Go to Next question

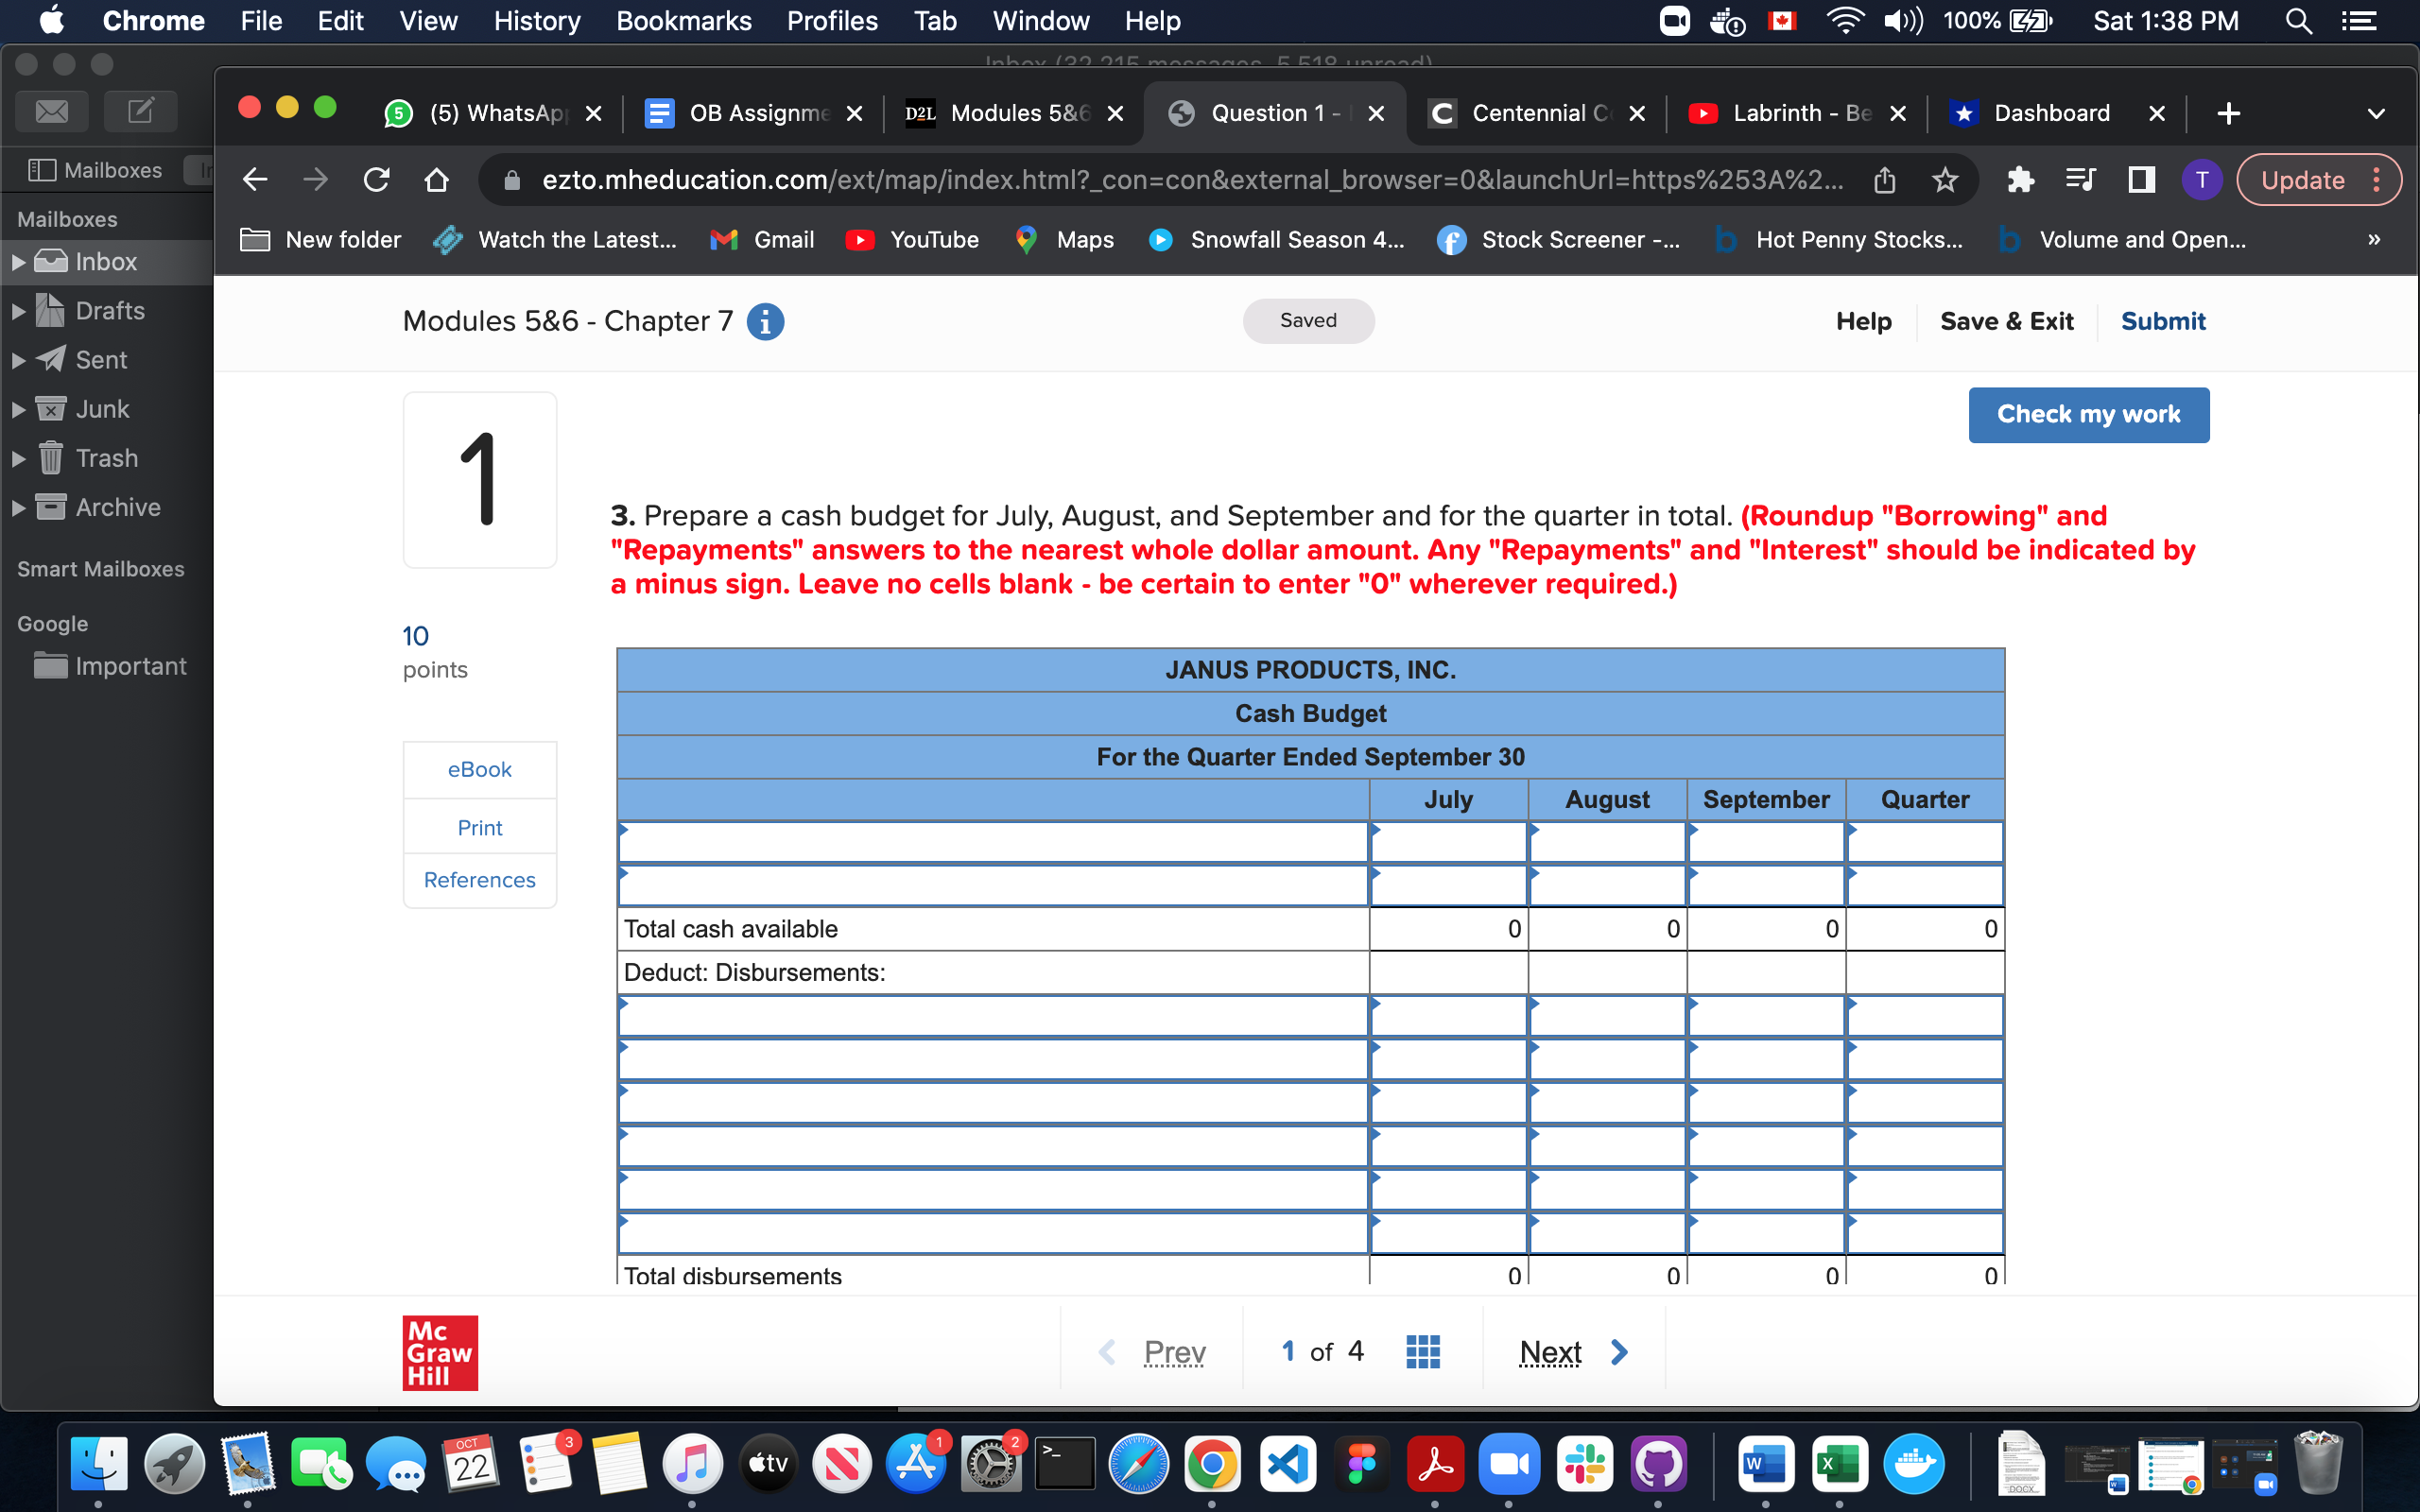click(1572, 1352)
